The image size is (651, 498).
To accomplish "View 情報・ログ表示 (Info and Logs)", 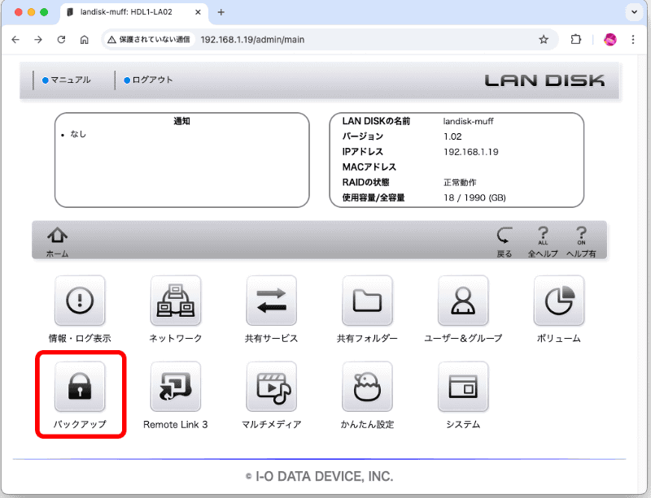I will tap(80, 301).
